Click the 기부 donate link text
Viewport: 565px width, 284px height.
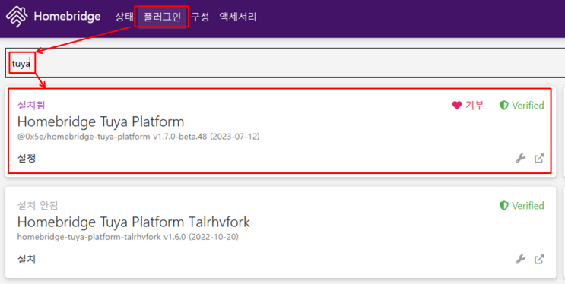coord(475,106)
